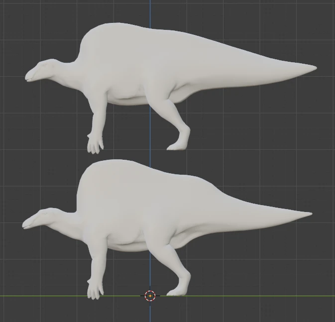Click the lower dinosaur's head
The image size is (335, 322).
[39, 218]
